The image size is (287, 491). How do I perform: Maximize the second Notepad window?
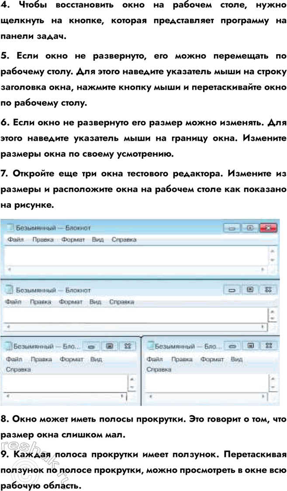pyautogui.click(x=250, y=290)
